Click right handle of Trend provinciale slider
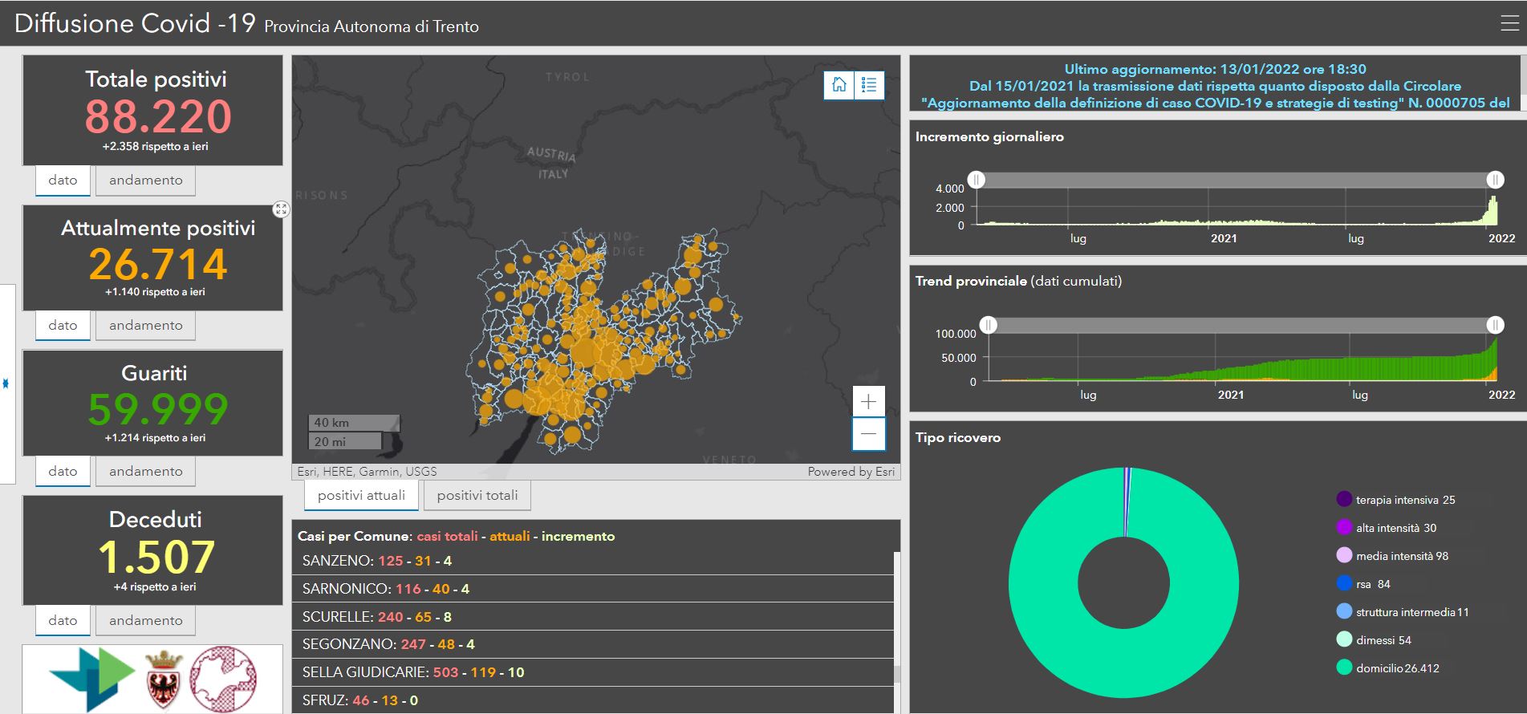This screenshot has height=714, width=1527. (x=1495, y=325)
